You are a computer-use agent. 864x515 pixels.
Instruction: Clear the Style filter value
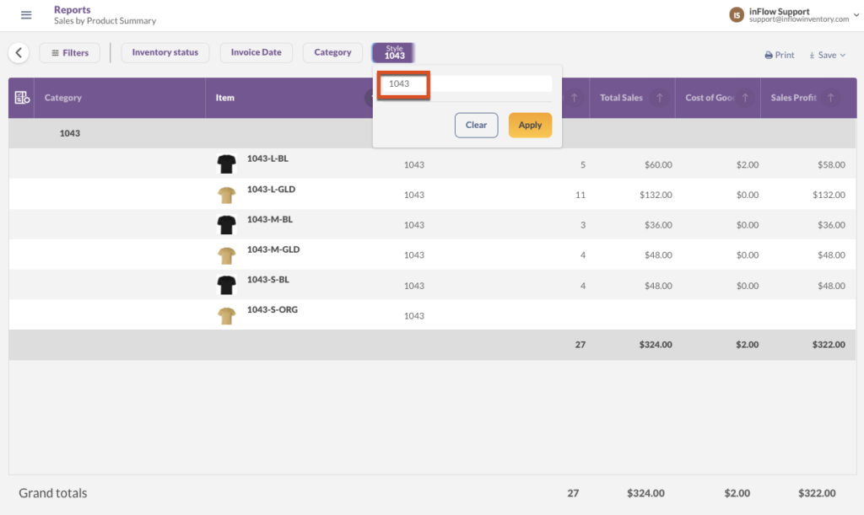[x=476, y=125]
